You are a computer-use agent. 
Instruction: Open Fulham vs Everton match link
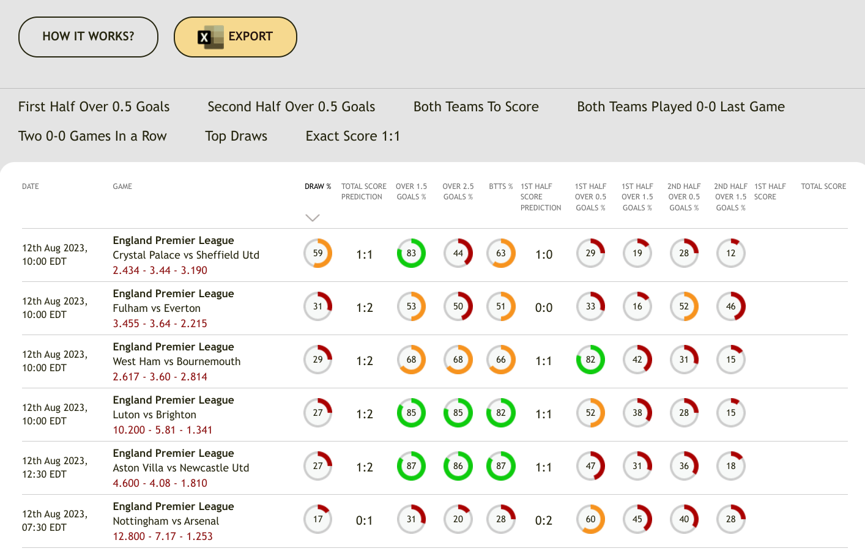pos(157,308)
